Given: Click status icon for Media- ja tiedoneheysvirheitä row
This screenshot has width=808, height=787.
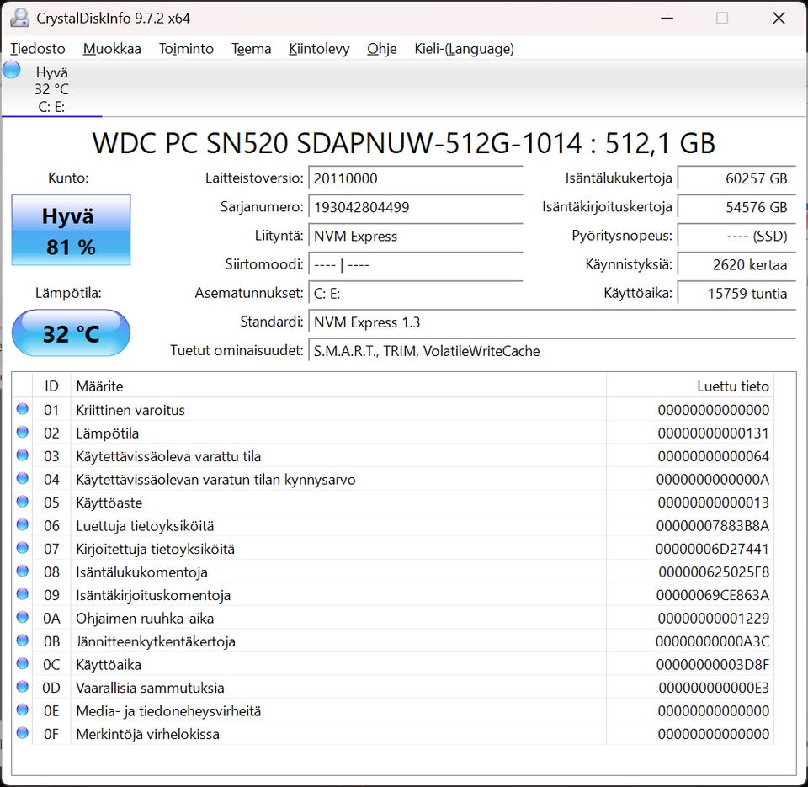Looking at the screenshot, I should click(22, 710).
